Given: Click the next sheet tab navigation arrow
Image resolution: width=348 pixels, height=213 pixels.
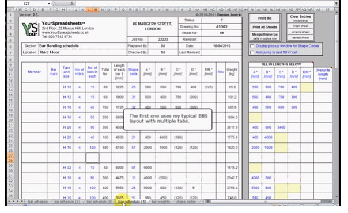Looking at the screenshot, I should tap(17, 202).
